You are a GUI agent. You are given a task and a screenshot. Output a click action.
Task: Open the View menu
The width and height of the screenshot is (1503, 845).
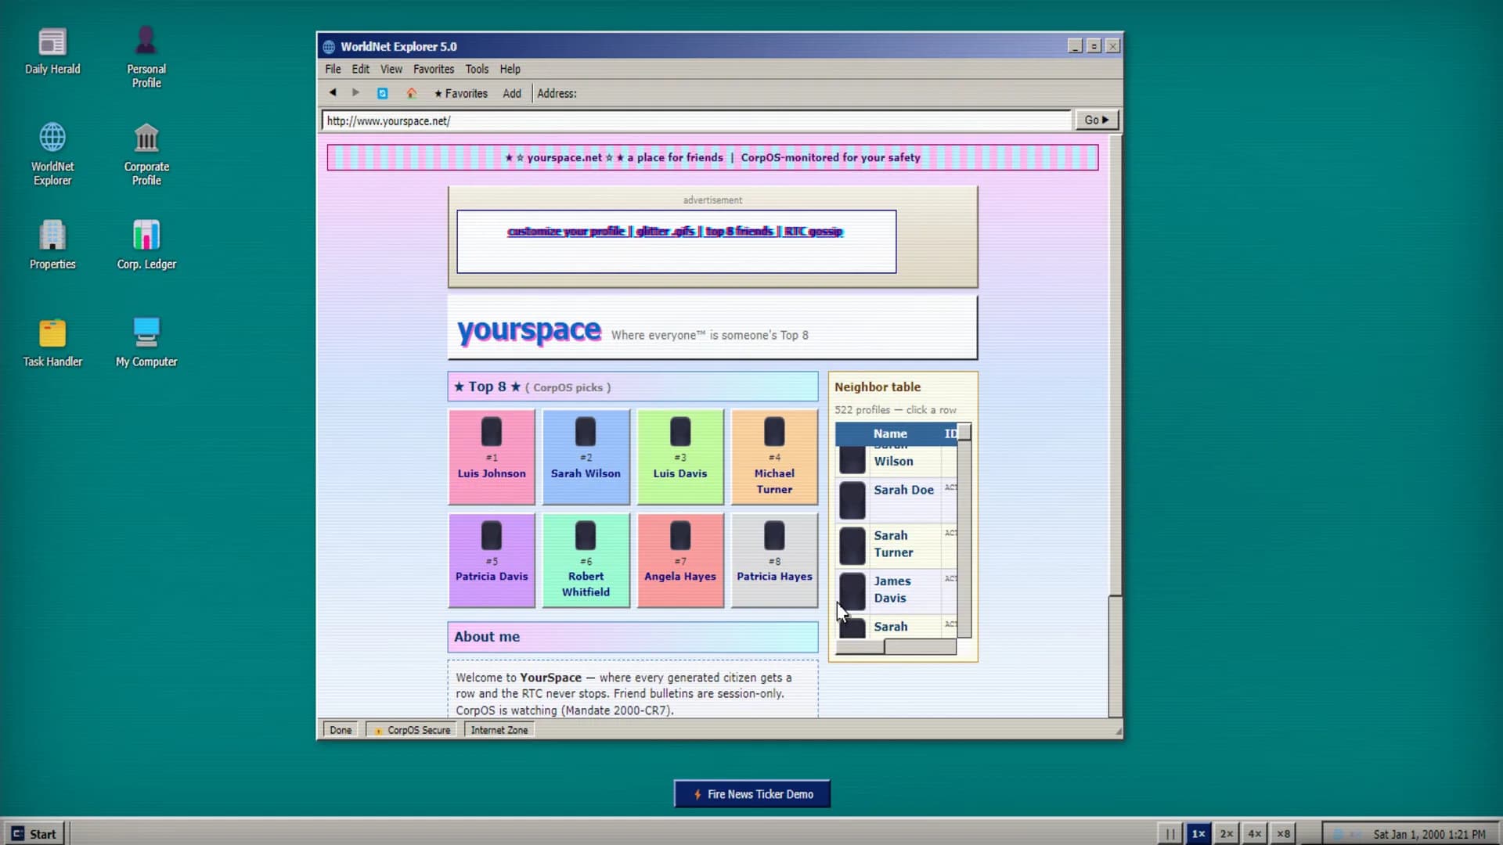tap(391, 69)
